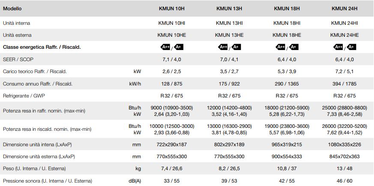Select the KMUN 18HE external unit cell
This screenshot has height=186, width=374.
tap(287, 35)
